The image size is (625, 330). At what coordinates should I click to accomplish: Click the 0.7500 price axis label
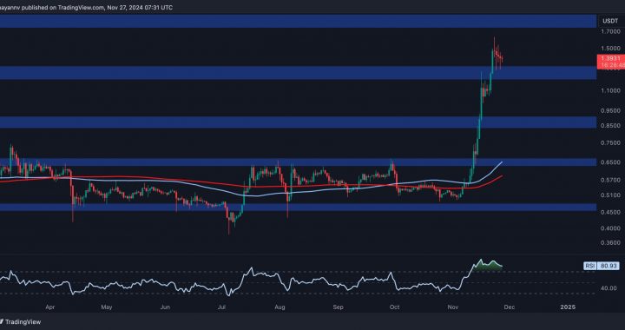611,142
